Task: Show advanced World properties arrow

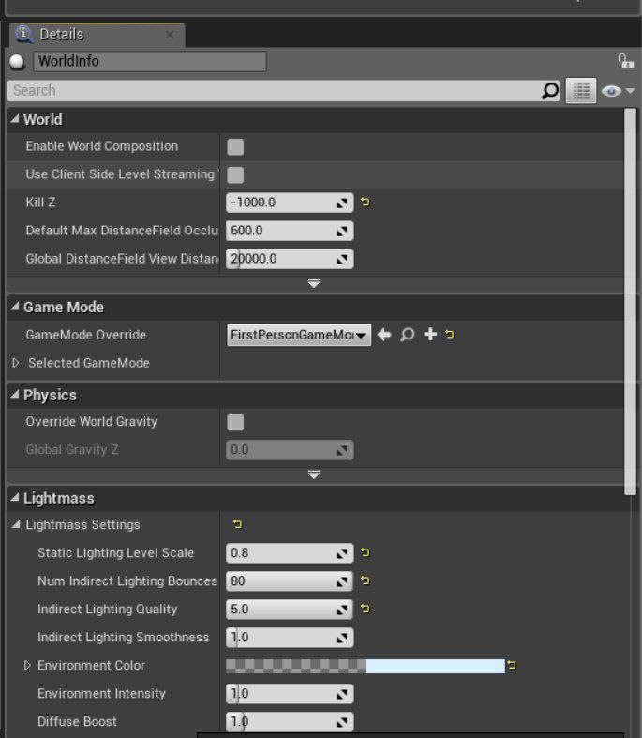Action: coord(314,283)
